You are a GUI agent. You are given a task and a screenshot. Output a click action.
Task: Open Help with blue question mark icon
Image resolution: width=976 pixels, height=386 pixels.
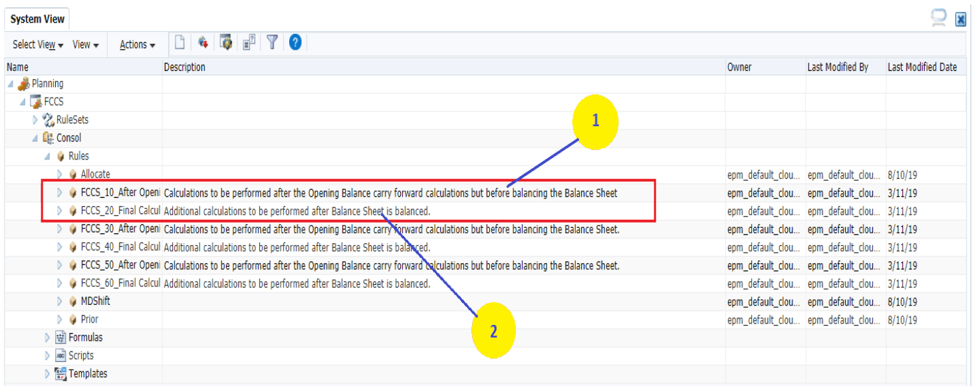pyautogui.click(x=295, y=43)
